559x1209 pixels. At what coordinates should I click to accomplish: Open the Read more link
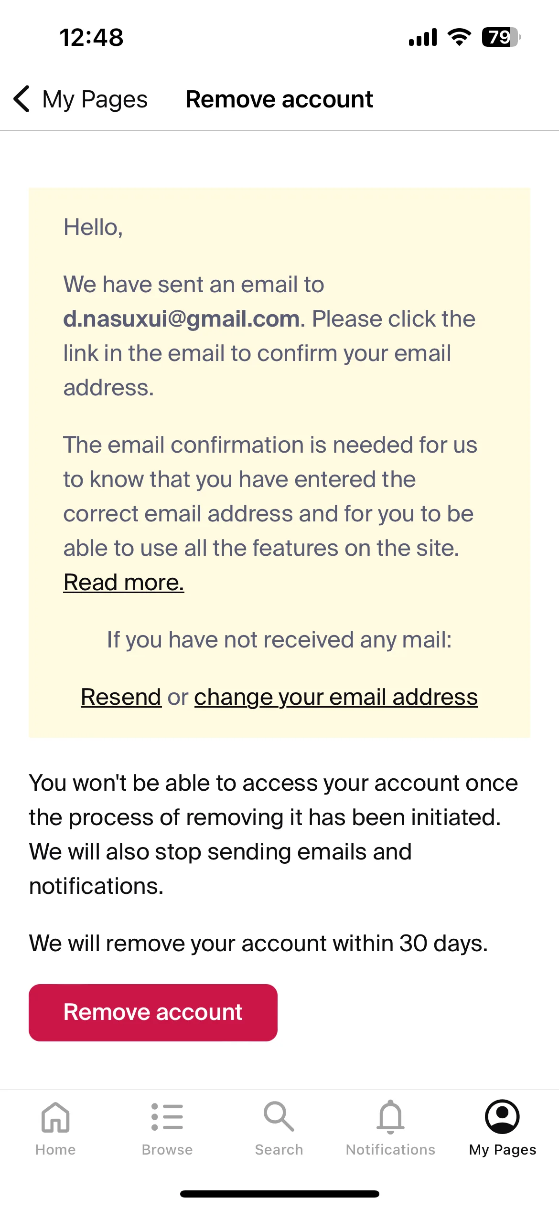[124, 582]
